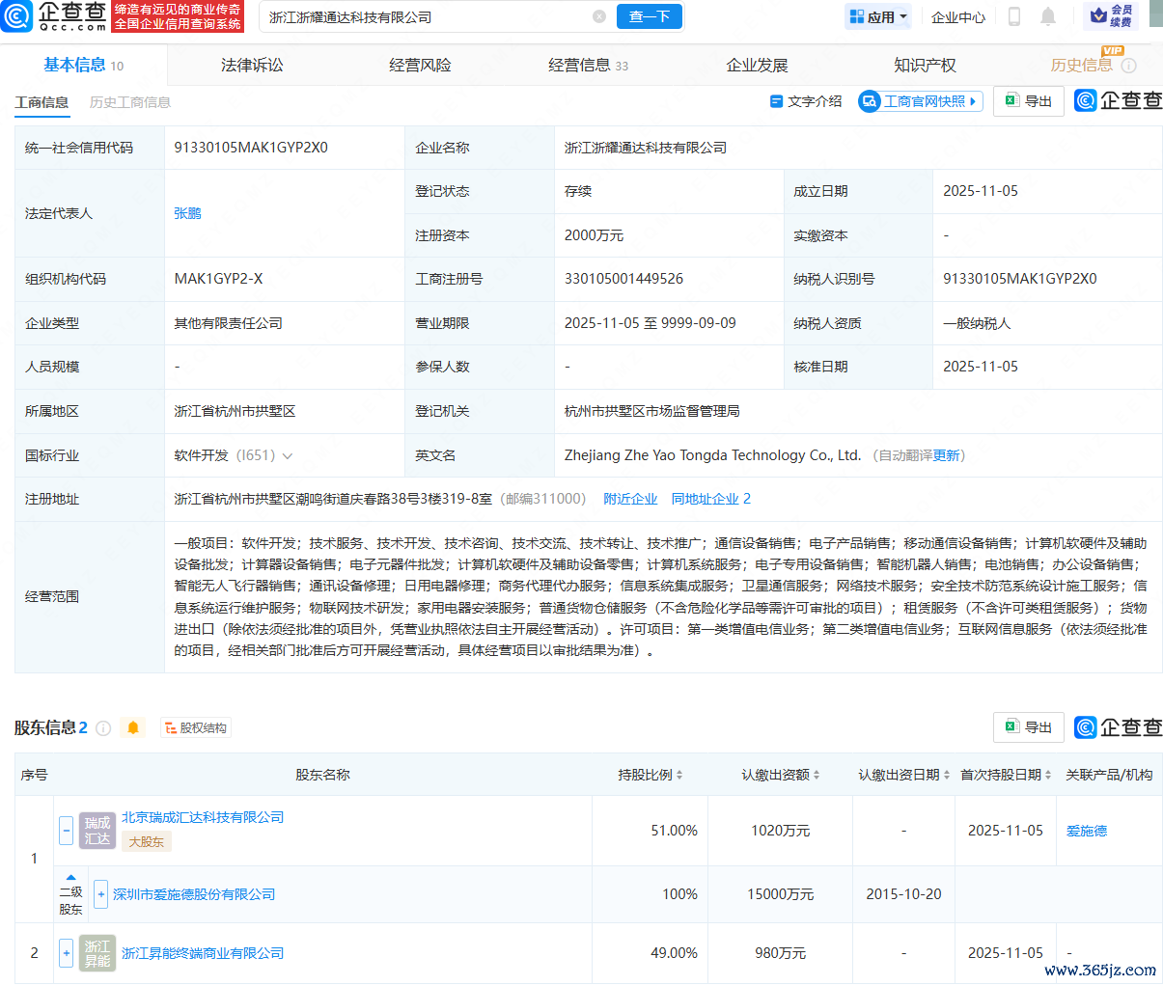Collapse the 北京瑞成汇达 shareholder row
Screen dimensions: 1163x985
(x=66, y=830)
